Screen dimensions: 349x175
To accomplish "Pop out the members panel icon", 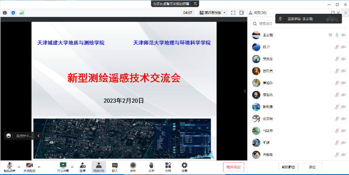I will pos(333,13).
